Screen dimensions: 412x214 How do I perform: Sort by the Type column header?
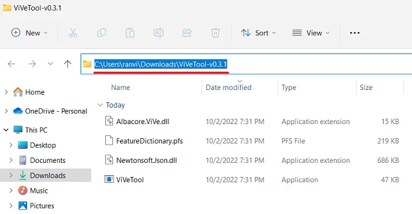289,88
